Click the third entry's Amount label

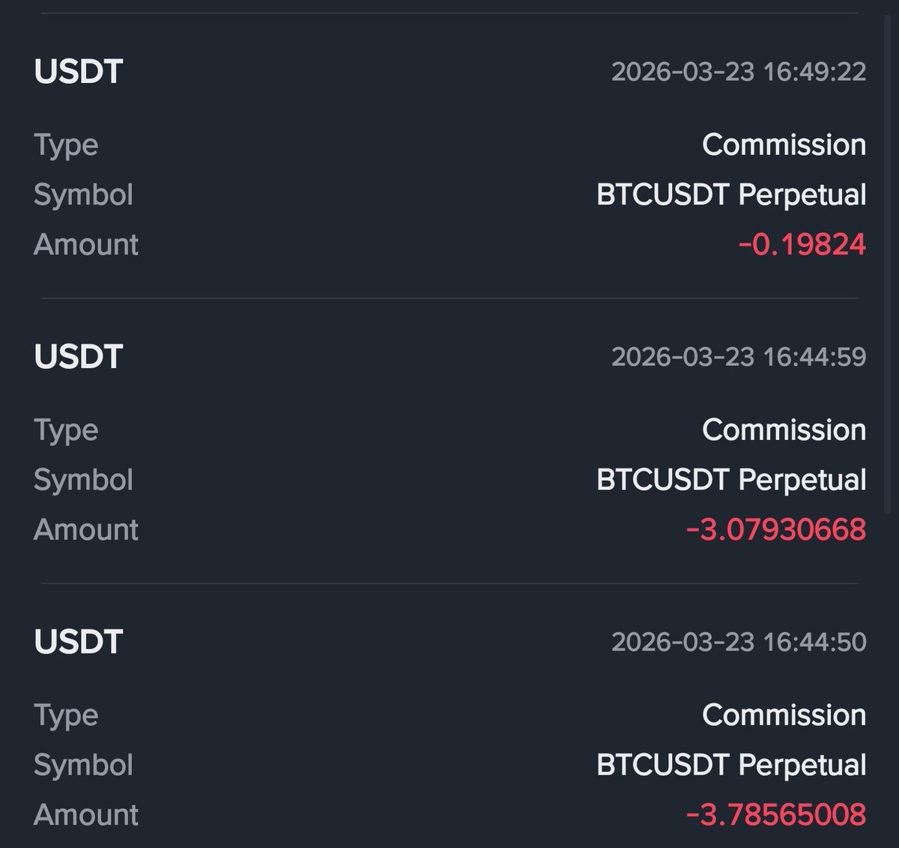pos(86,815)
